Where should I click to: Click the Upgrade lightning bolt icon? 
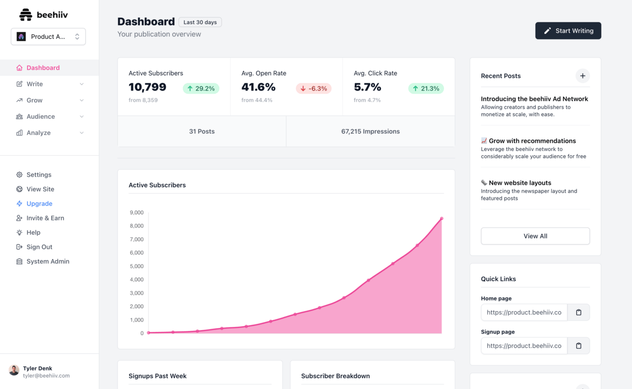click(x=19, y=204)
